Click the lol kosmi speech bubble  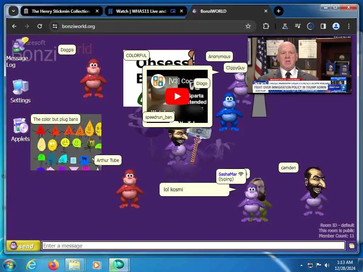tap(195, 189)
